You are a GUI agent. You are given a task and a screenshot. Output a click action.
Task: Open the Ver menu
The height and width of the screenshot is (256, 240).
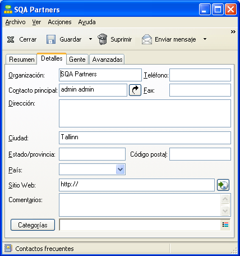(x=36, y=22)
